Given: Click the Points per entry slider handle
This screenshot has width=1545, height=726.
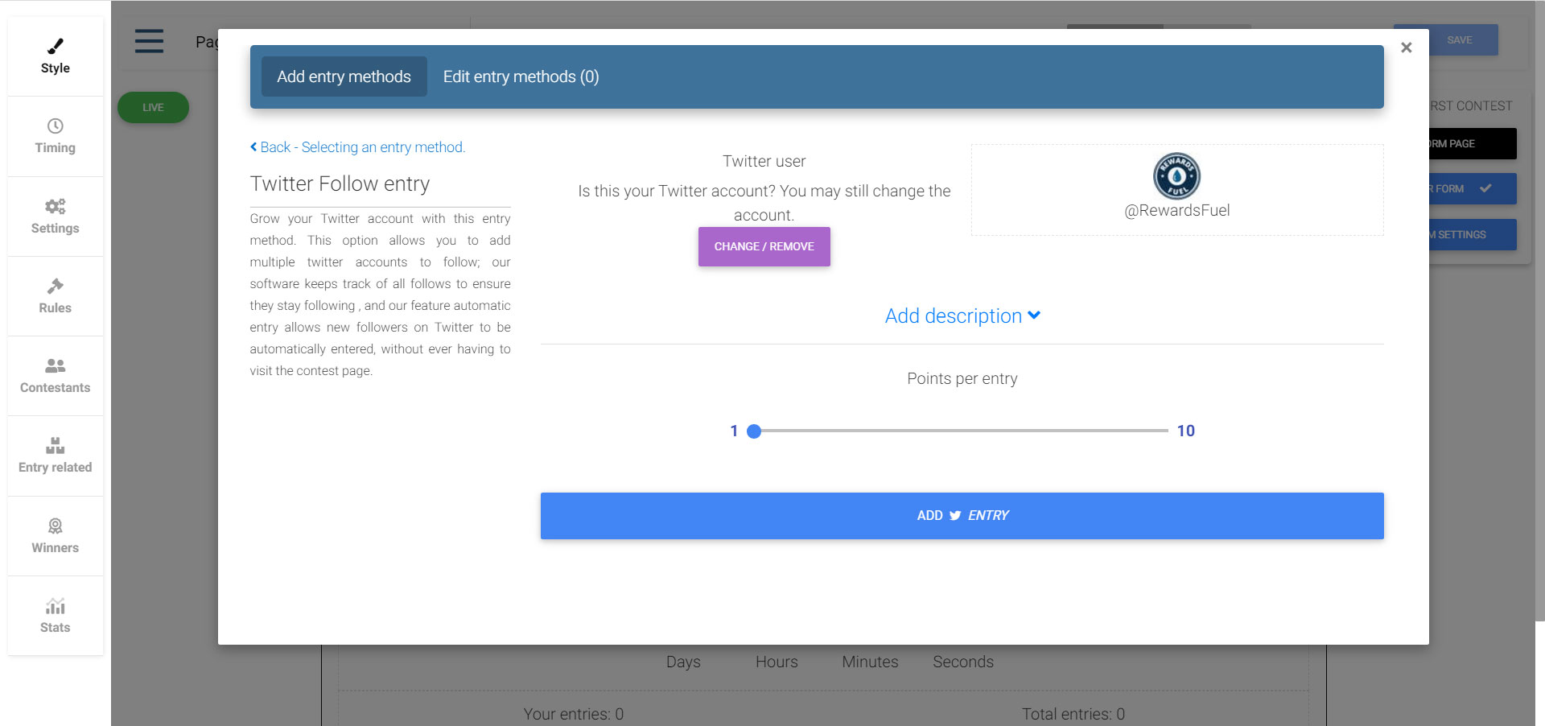Looking at the screenshot, I should [x=754, y=431].
